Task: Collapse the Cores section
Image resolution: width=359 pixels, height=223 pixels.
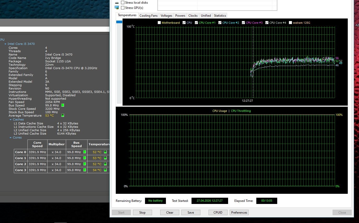Action: [11, 137]
